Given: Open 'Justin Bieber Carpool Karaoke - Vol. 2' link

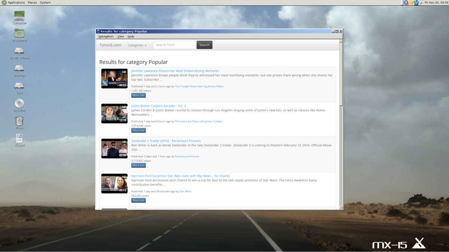Looking at the screenshot, I should [x=159, y=106].
